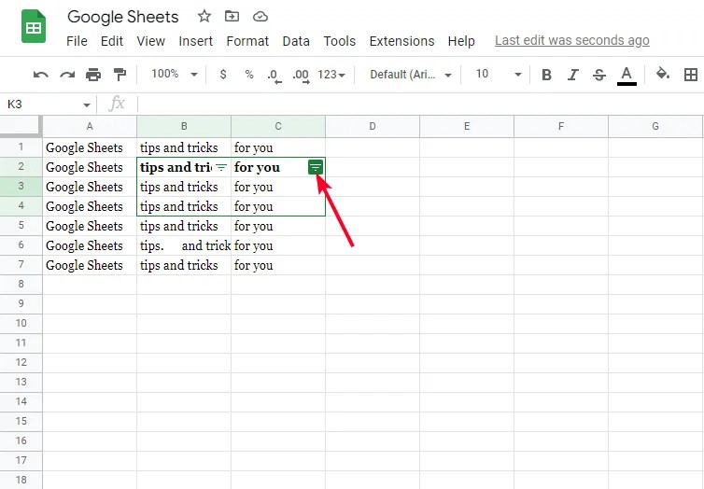Open version history via last edit link

coord(572,40)
